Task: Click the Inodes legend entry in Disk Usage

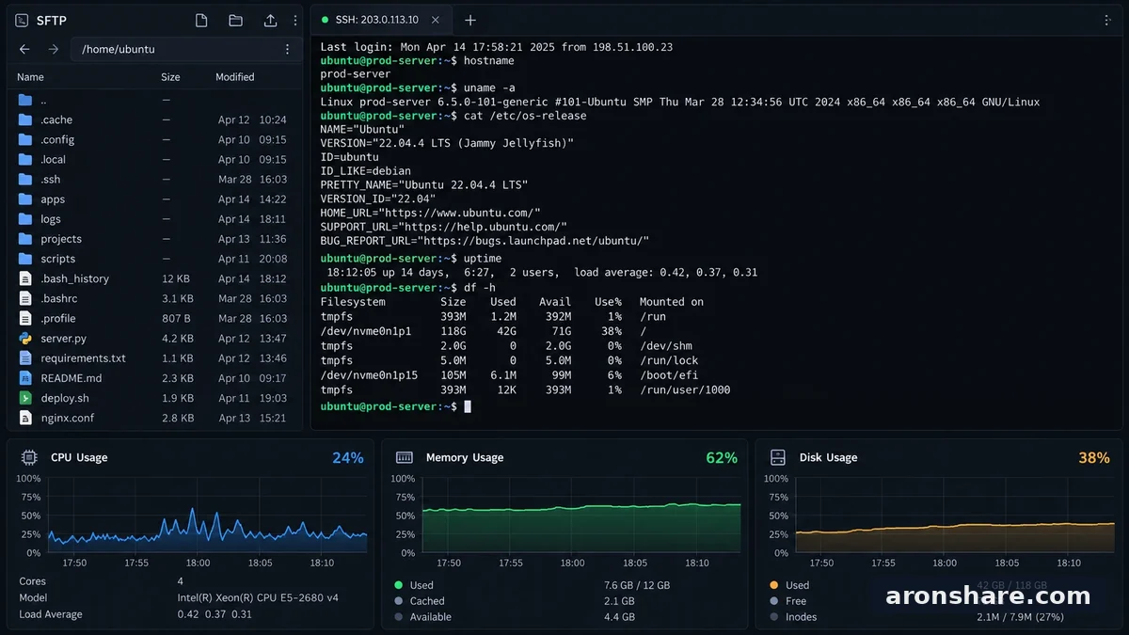Action: pyautogui.click(x=801, y=617)
